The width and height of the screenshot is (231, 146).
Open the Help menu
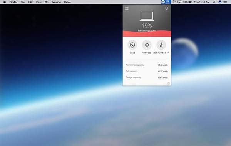[67, 2]
